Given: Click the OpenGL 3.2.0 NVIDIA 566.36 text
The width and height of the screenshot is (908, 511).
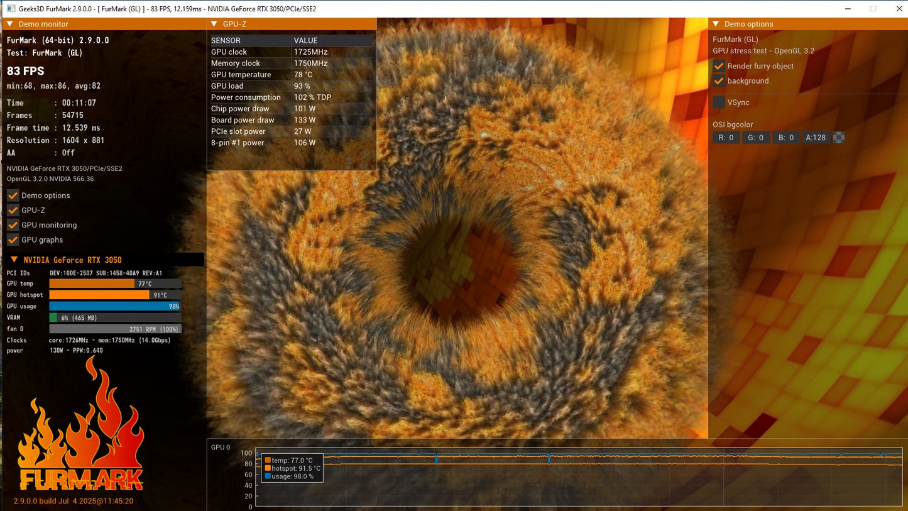Looking at the screenshot, I should pos(50,179).
